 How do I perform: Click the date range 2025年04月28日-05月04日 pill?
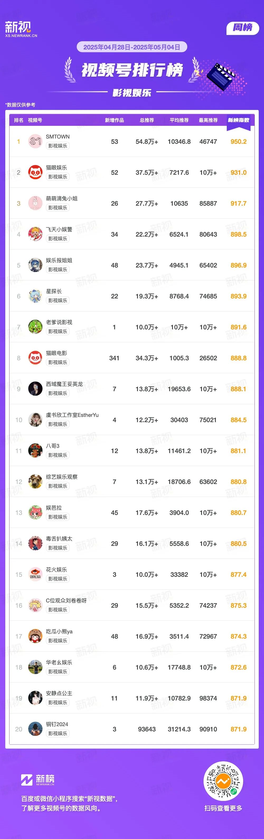pyautogui.click(x=132, y=47)
